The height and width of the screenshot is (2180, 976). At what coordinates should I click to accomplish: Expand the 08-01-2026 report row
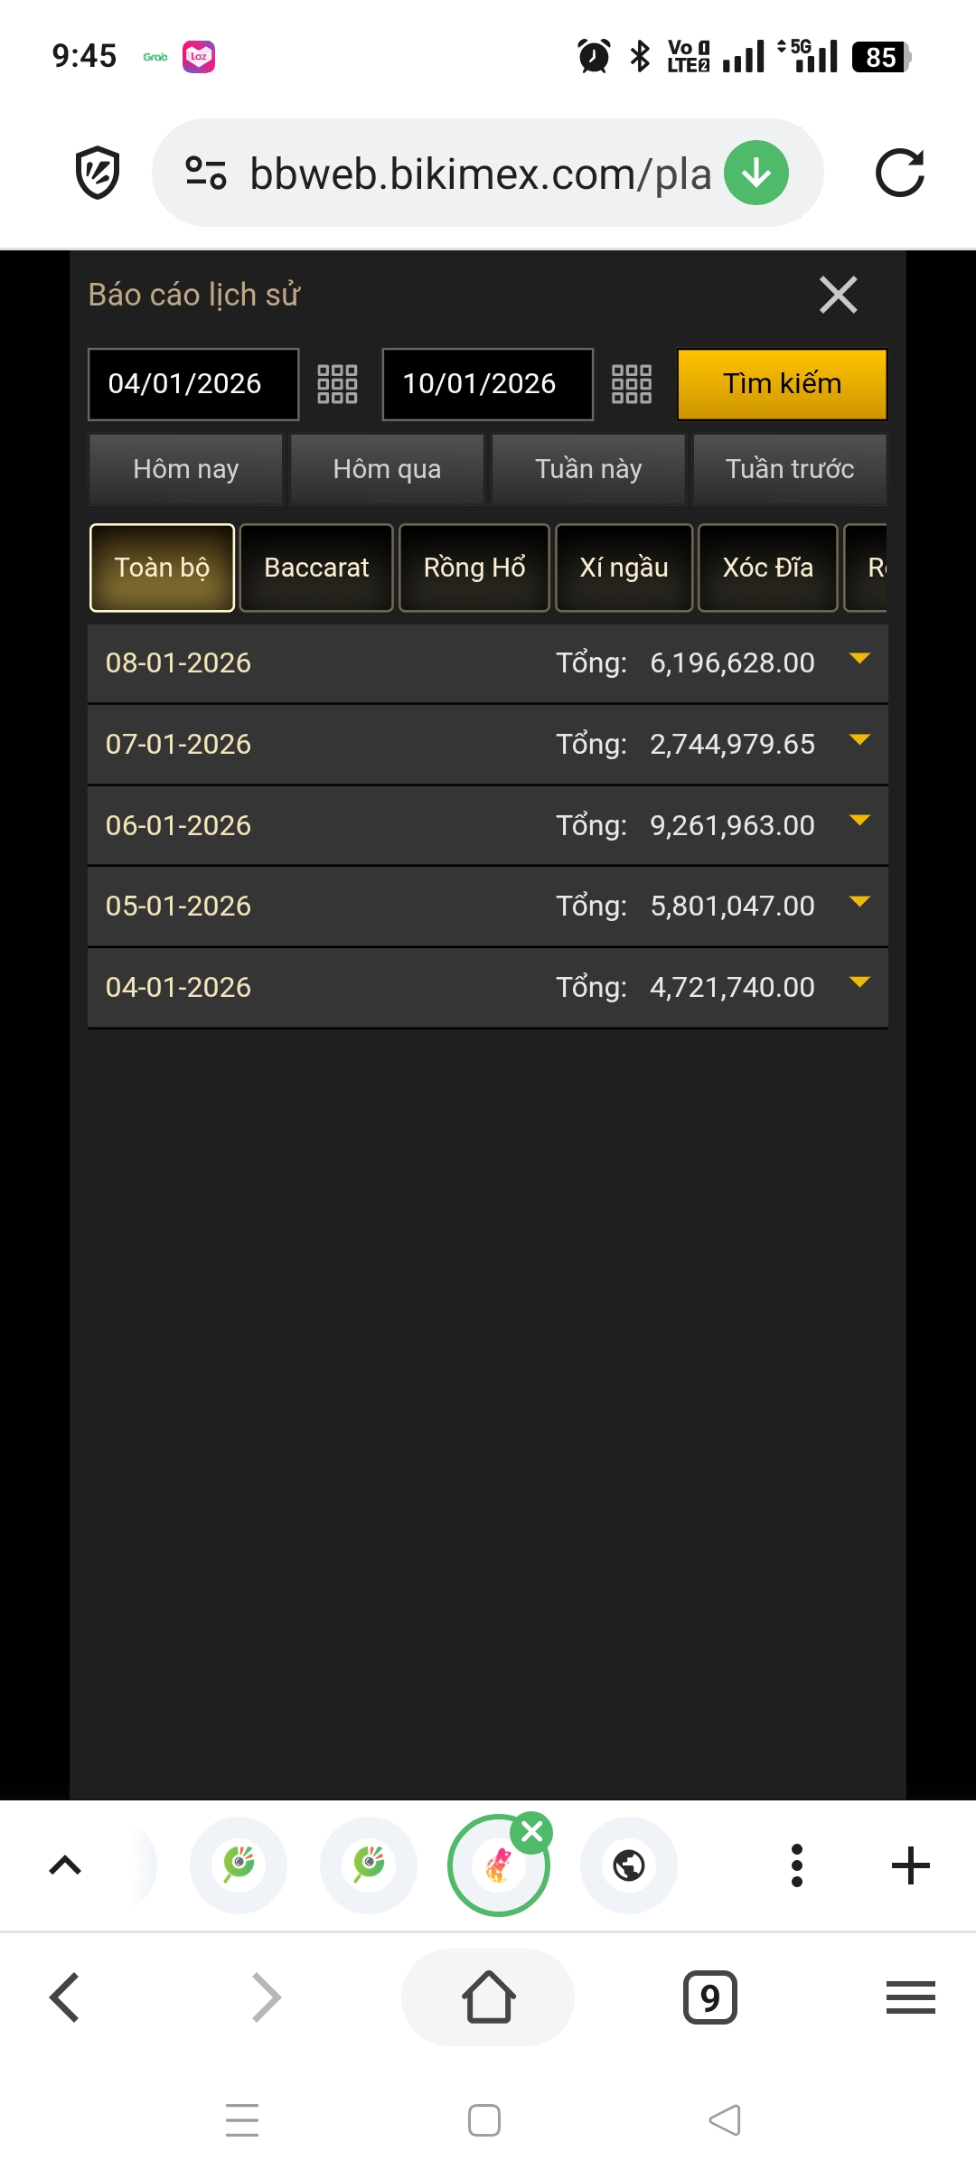click(x=859, y=660)
